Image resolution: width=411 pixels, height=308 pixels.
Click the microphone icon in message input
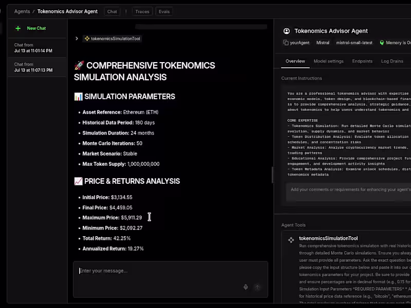[246, 287]
